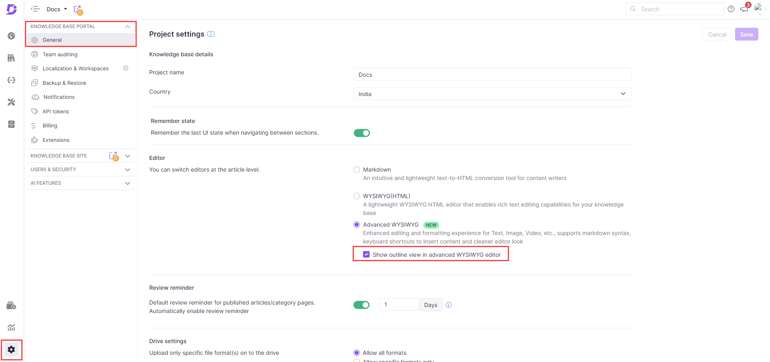The height and width of the screenshot is (362, 770).
Task: Disable the review reminder toggle
Action: click(x=361, y=305)
